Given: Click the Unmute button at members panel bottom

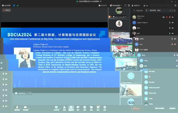Looking at the screenshot, I should click(172, 108).
